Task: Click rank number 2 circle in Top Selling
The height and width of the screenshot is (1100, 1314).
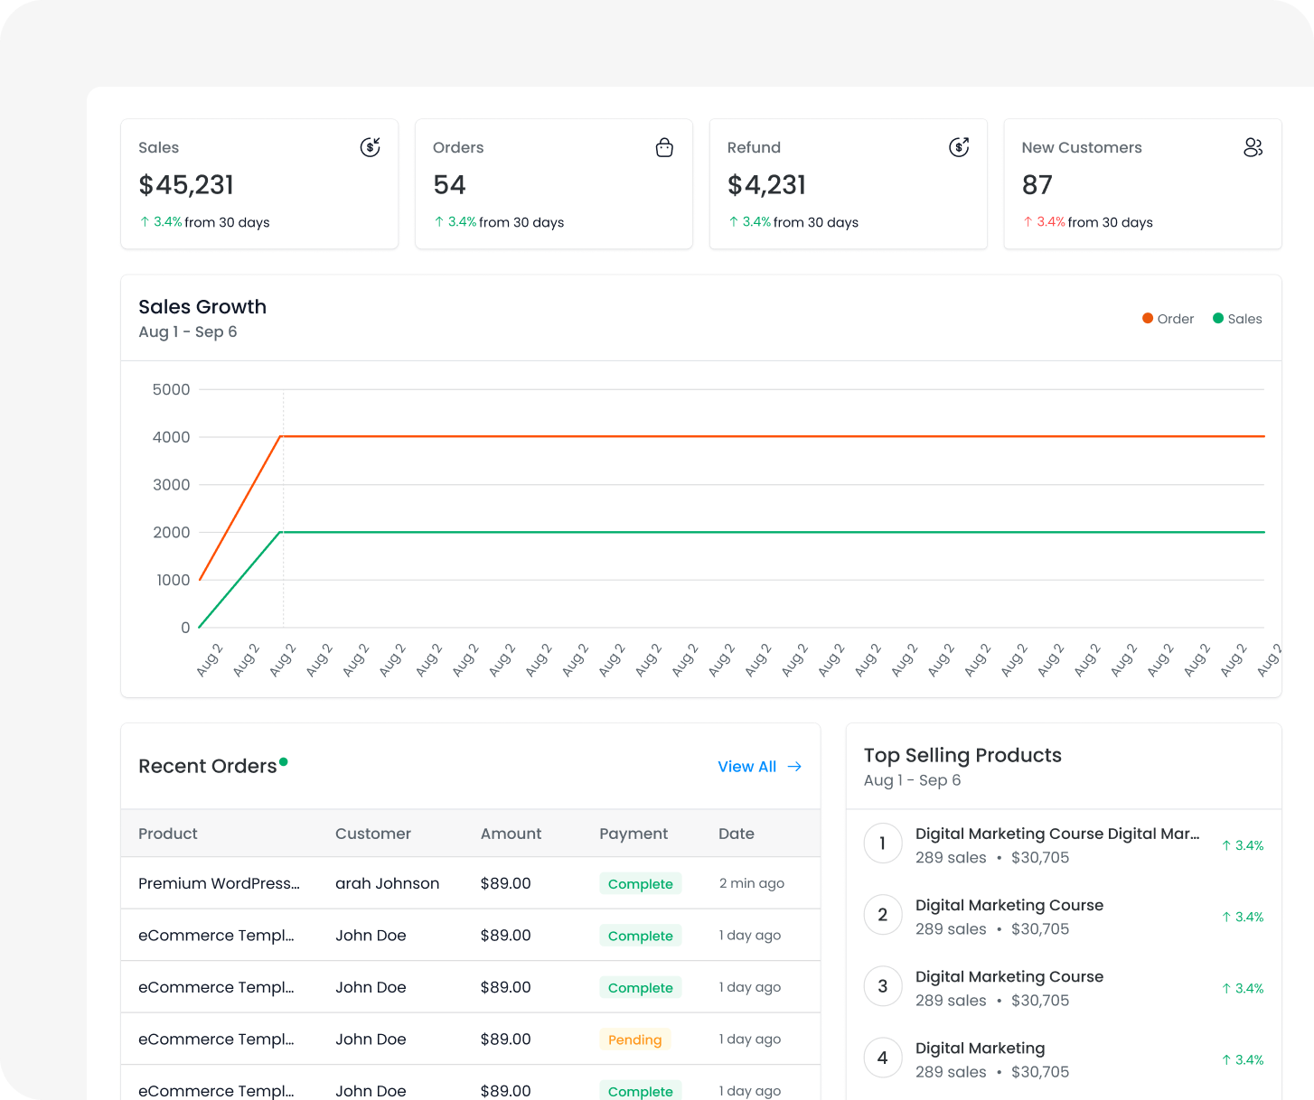Action: click(883, 915)
